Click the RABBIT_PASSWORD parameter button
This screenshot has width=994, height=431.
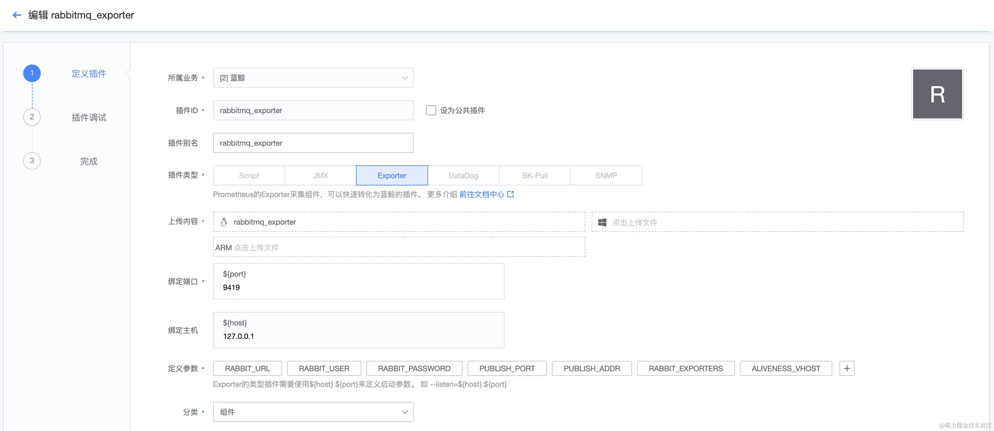(414, 368)
